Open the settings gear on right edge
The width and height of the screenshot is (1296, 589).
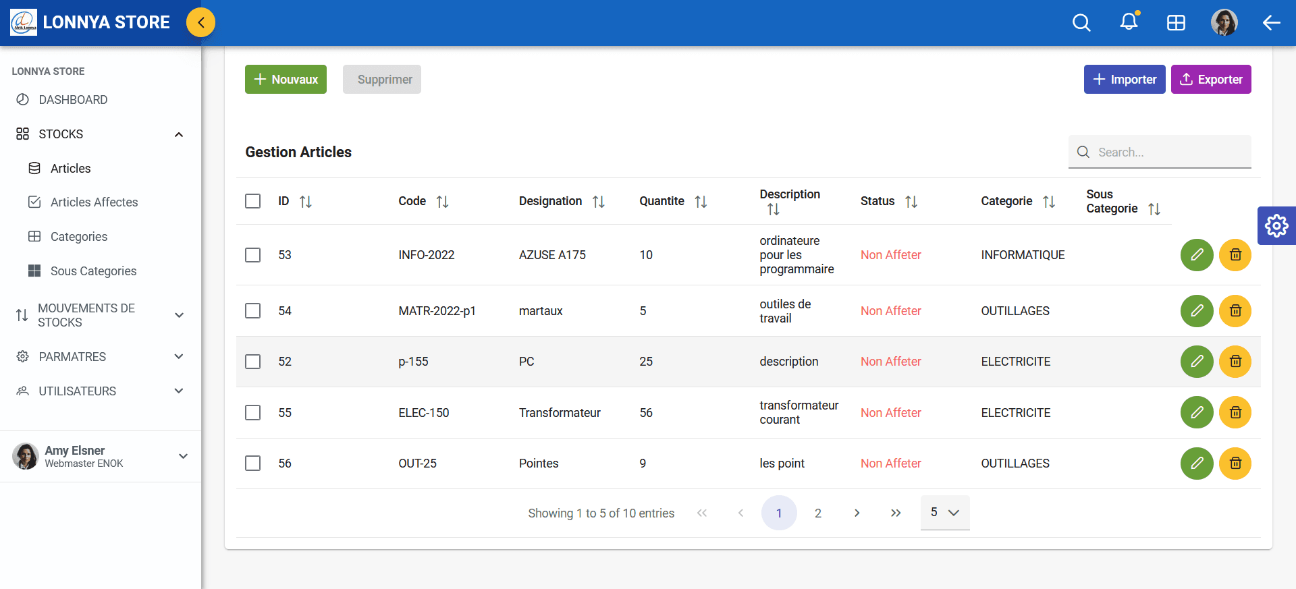click(1276, 225)
